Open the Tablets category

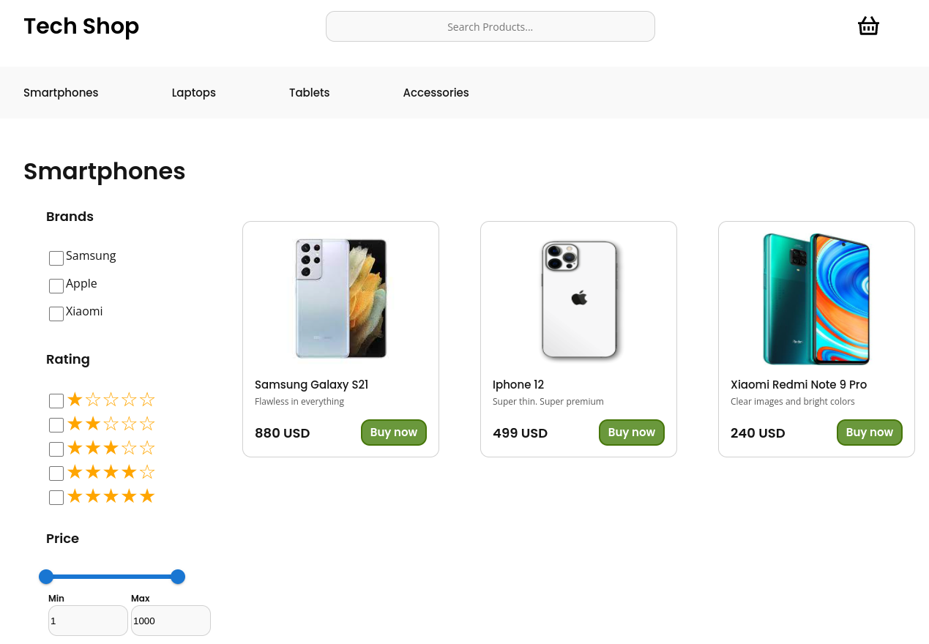309,92
